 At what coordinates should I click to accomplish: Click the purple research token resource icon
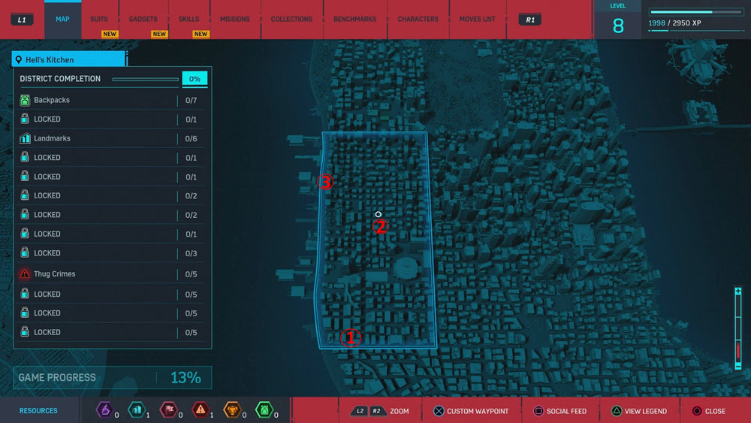[x=104, y=409]
